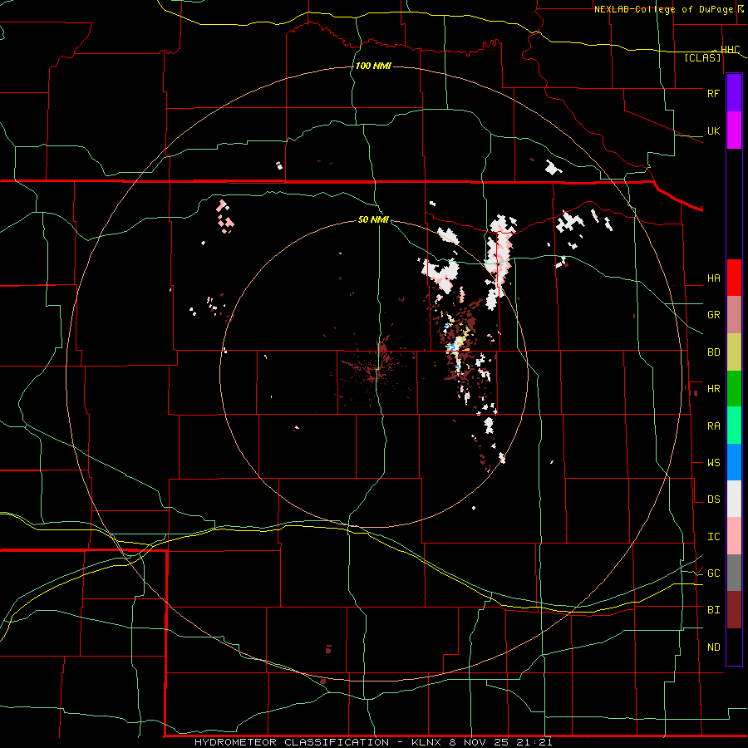Image resolution: width=748 pixels, height=748 pixels.
Task: Click the WS blue legend swatch
Action: pos(734,462)
